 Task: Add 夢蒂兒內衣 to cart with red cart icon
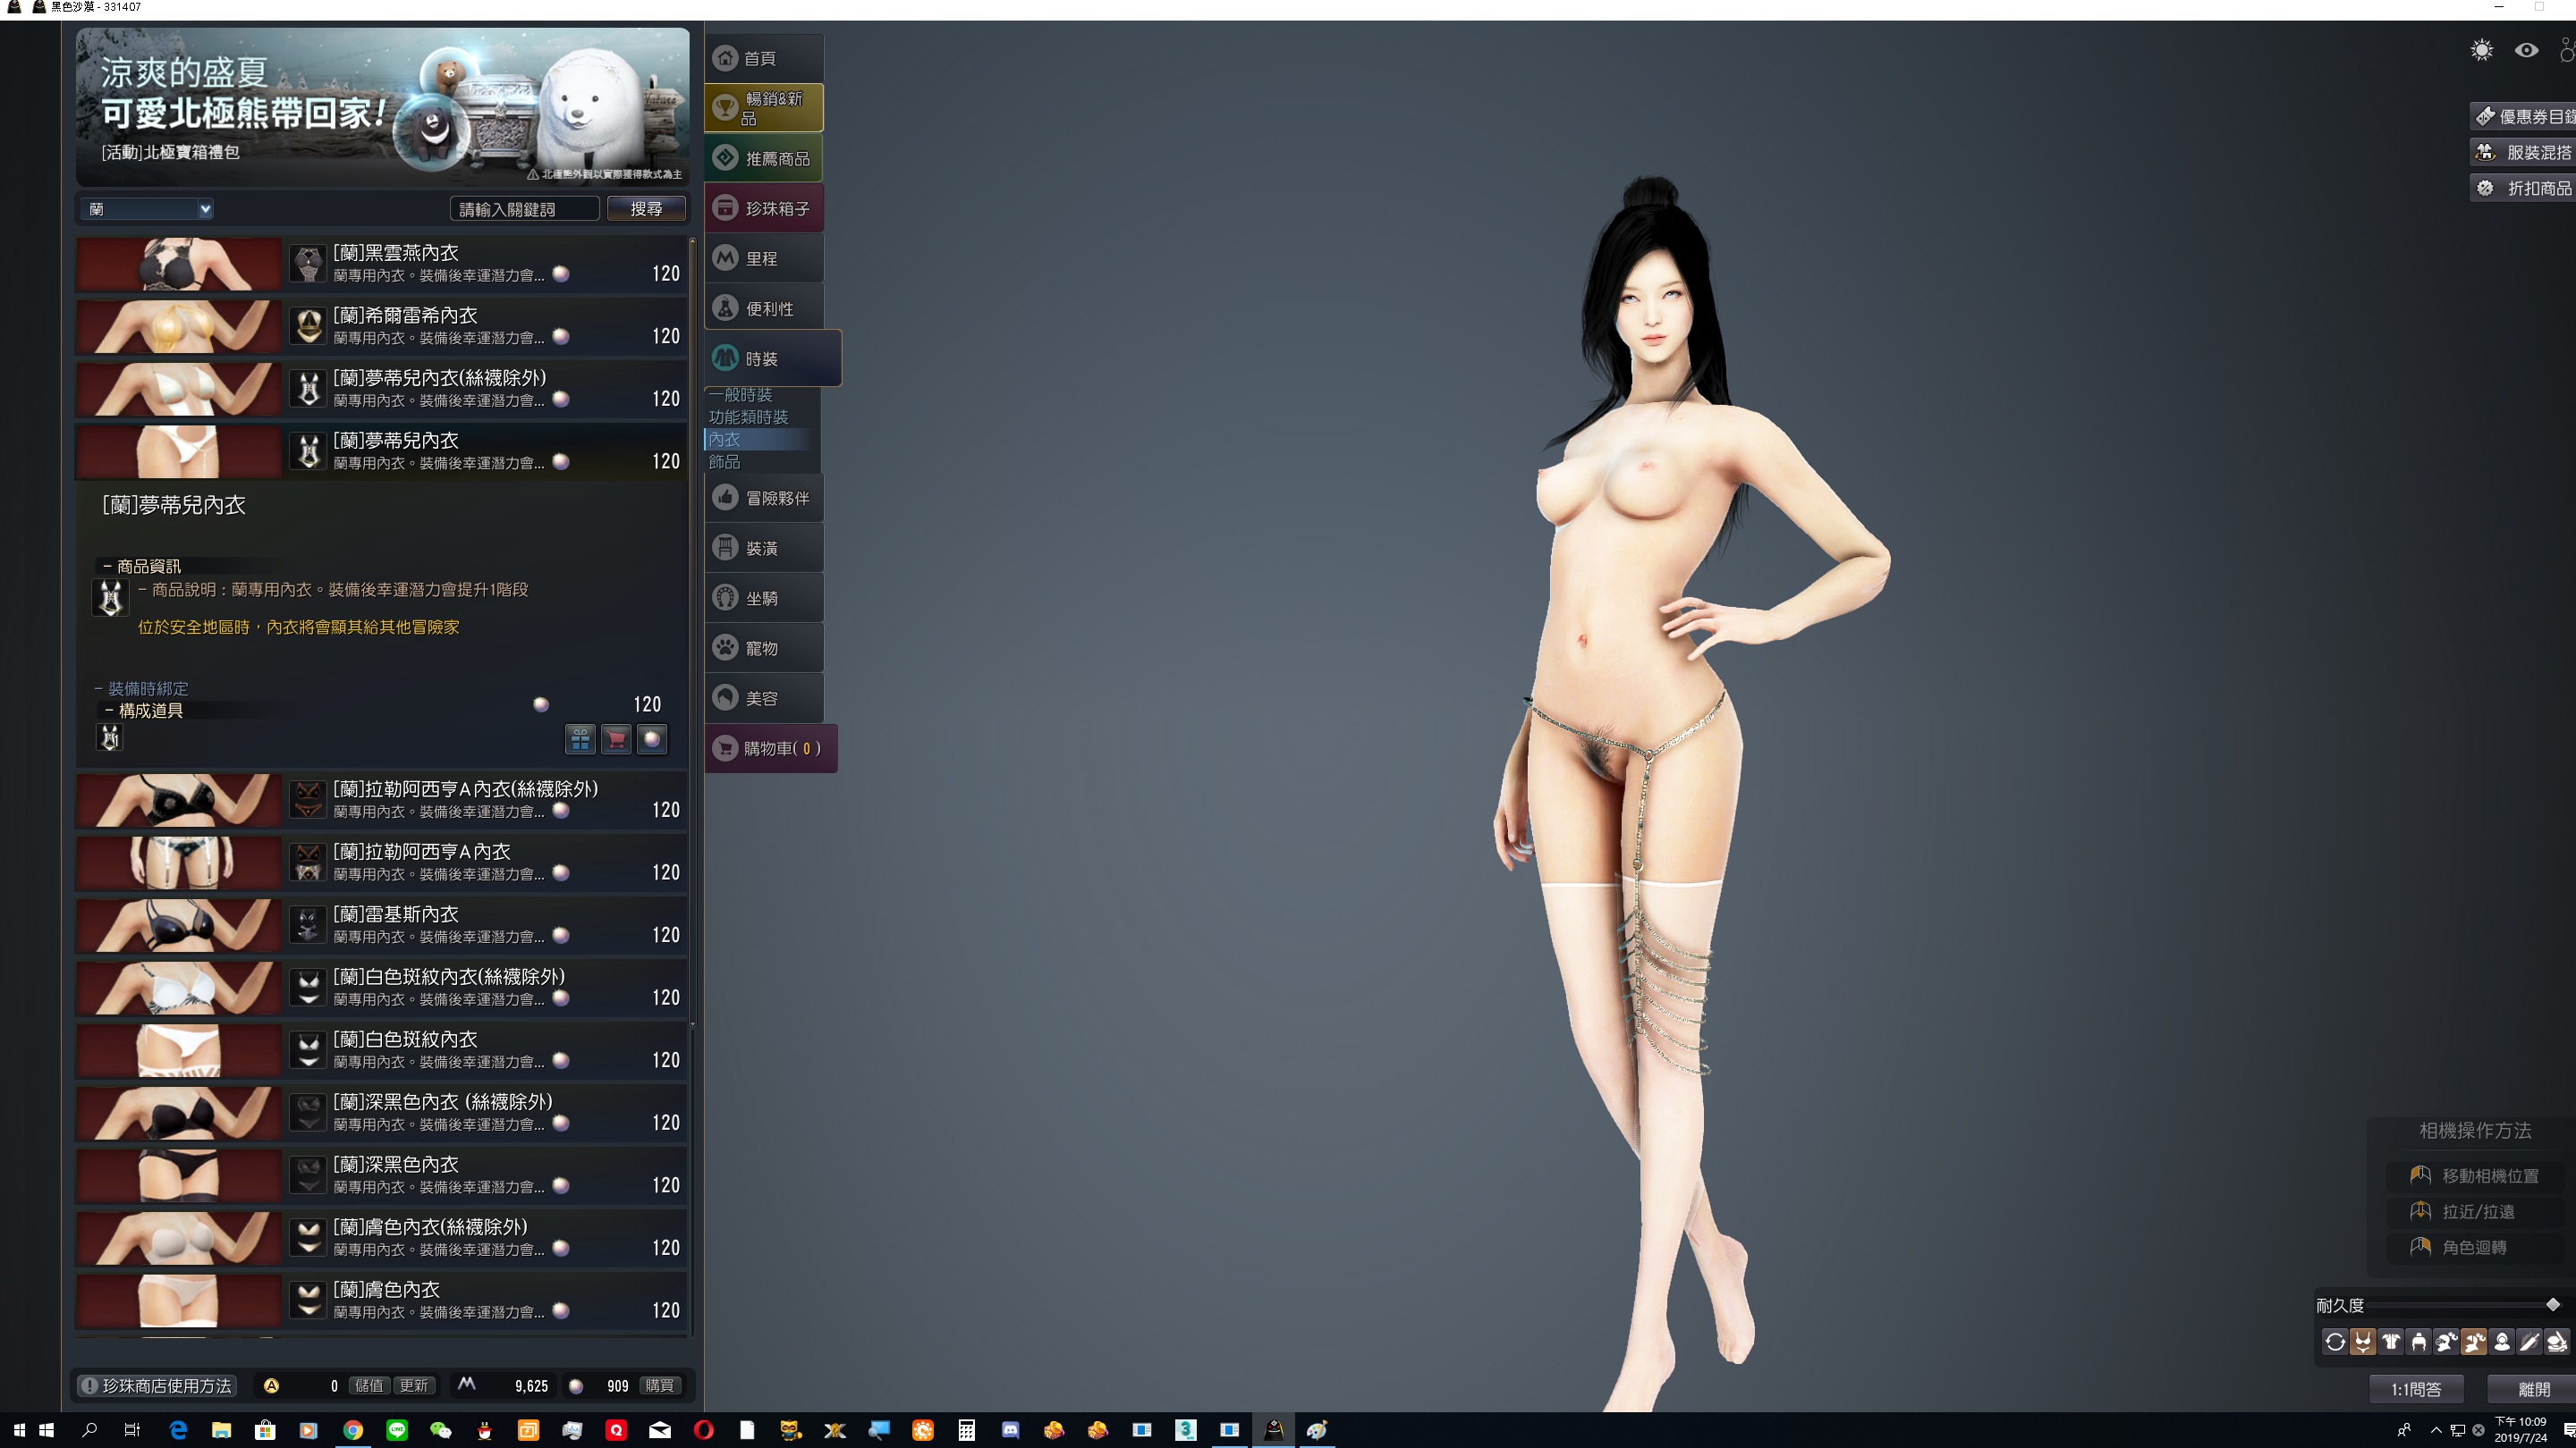616,739
